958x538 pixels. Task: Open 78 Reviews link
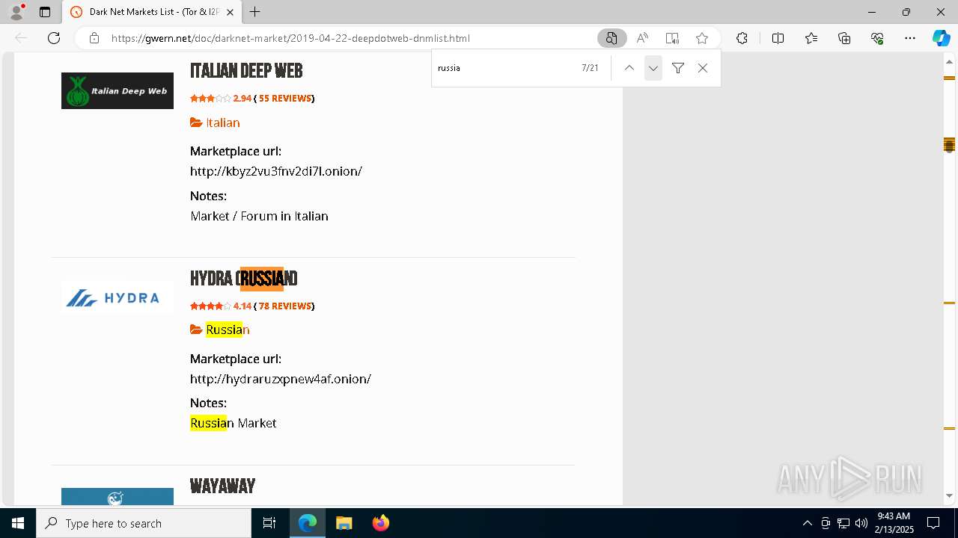point(285,306)
